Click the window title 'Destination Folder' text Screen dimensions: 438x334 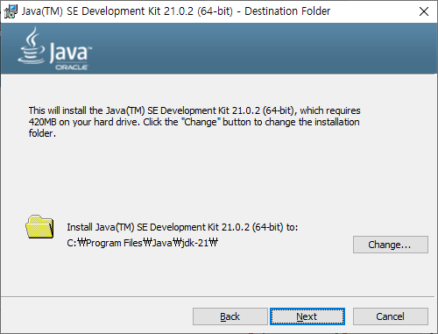point(287,11)
